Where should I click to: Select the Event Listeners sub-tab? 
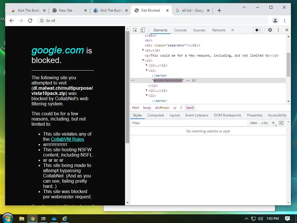pyautogui.click(x=197, y=115)
